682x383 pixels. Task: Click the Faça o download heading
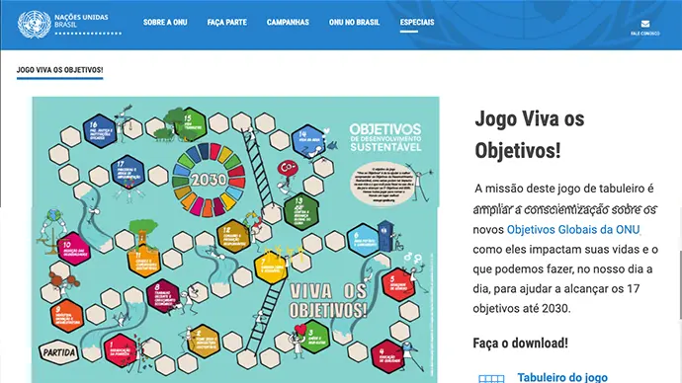tap(520, 344)
